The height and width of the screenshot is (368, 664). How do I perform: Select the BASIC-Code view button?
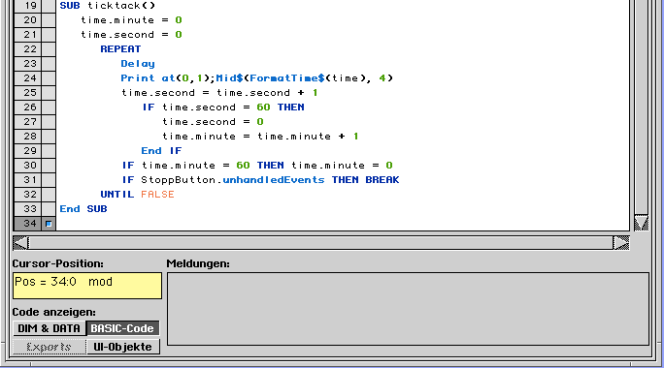122,328
